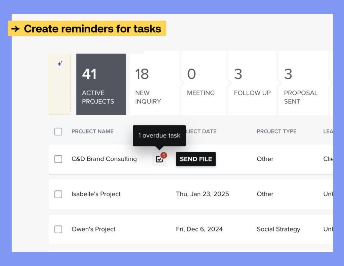This screenshot has height=266, width=344.
Task: Click the red notification badge showing 1
Action: click(x=164, y=155)
